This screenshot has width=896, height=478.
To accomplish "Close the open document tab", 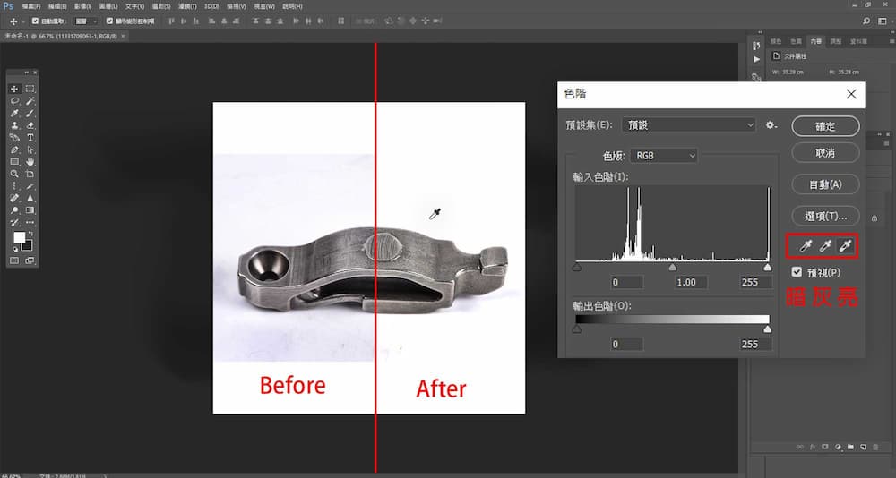I will [124, 36].
